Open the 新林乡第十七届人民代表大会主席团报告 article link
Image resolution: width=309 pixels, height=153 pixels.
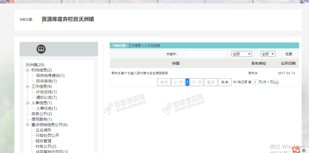[140, 73]
